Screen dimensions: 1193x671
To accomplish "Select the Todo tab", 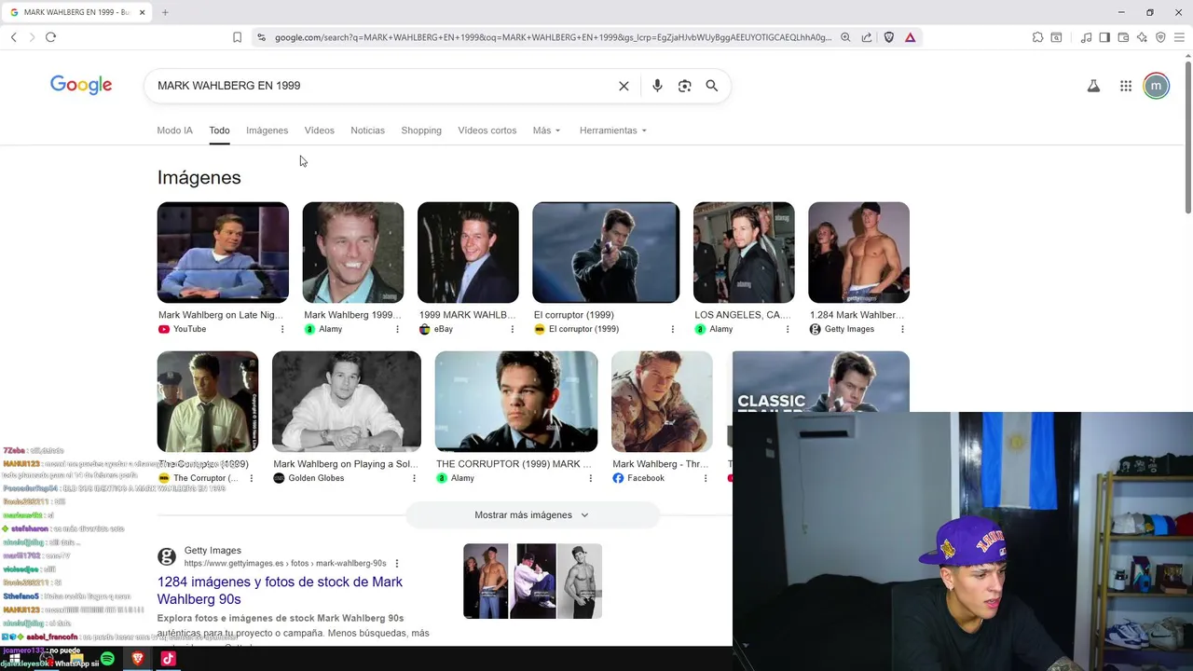I will [219, 130].
